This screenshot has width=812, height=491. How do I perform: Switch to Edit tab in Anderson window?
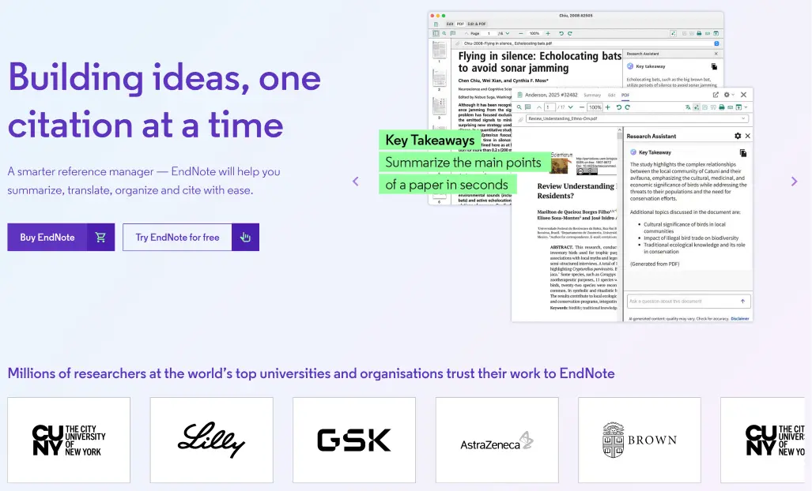point(612,95)
